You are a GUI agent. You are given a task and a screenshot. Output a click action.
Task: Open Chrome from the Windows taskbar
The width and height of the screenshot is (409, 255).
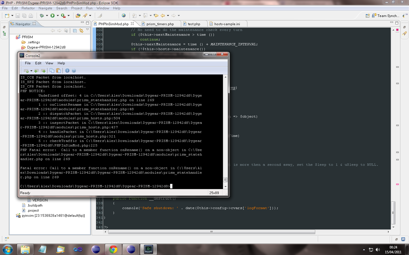pos(113,250)
